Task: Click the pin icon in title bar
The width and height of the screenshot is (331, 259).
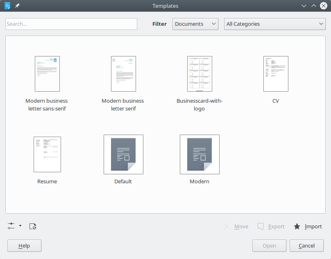Action: tap(17, 6)
